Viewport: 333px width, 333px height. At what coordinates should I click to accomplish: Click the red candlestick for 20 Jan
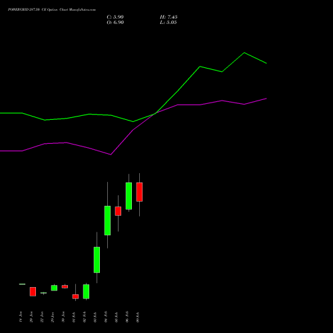click(33, 292)
